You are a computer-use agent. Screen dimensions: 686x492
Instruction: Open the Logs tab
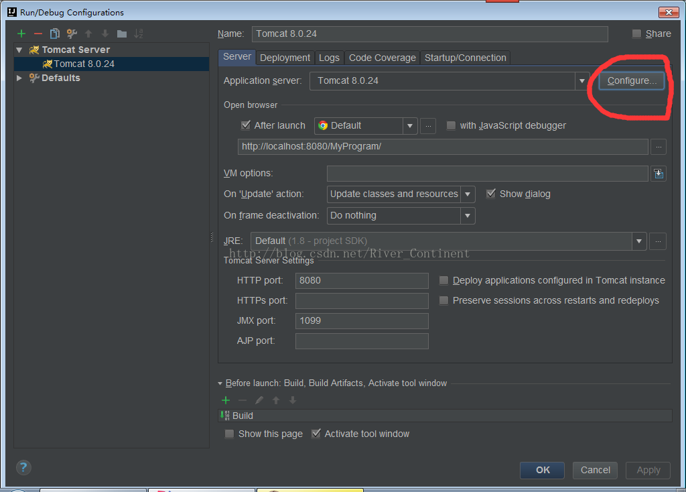tap(329, 58)
